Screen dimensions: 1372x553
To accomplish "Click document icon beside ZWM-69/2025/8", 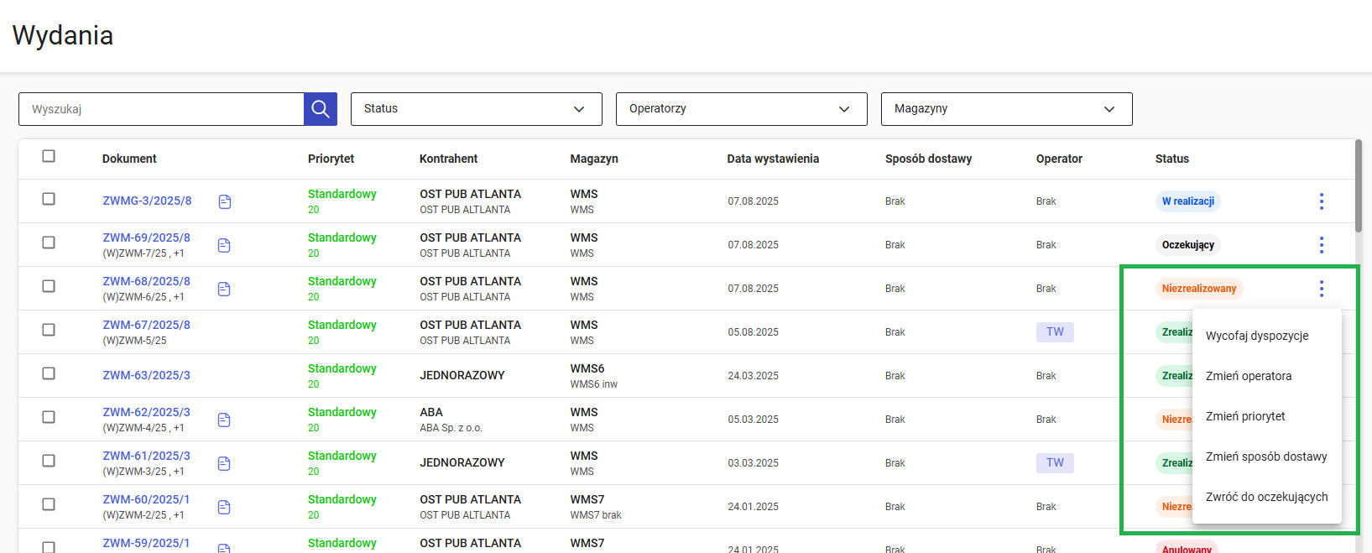I will [224, 245].
